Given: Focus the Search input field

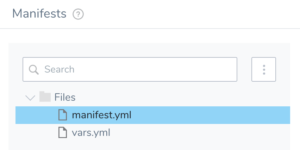Looking at the screenshot, I should [130, 69].
